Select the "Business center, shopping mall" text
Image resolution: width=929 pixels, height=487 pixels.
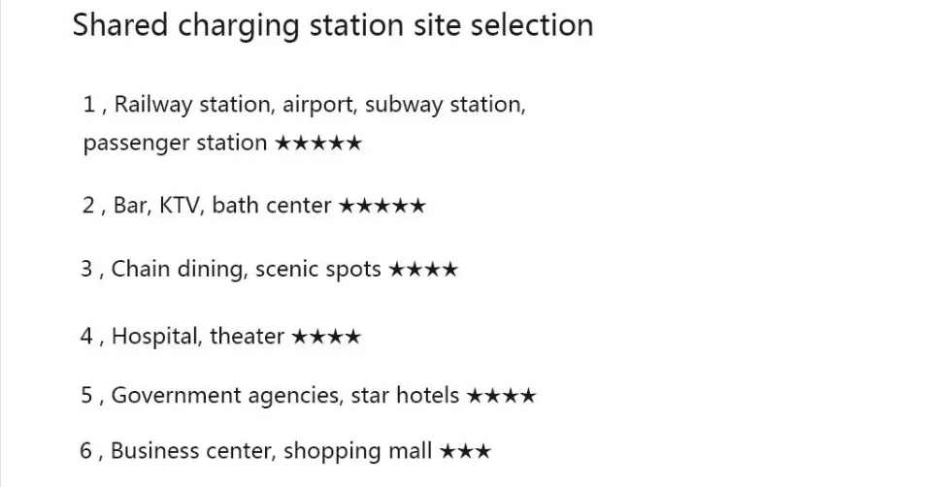[x=271, y=451]
